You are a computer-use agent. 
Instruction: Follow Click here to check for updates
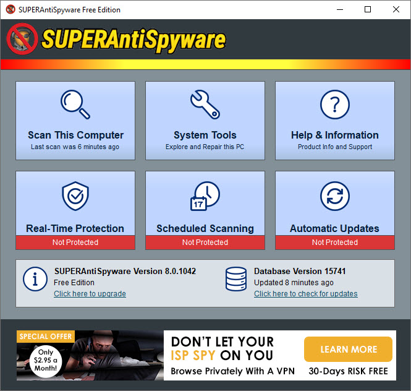(306, 294)
